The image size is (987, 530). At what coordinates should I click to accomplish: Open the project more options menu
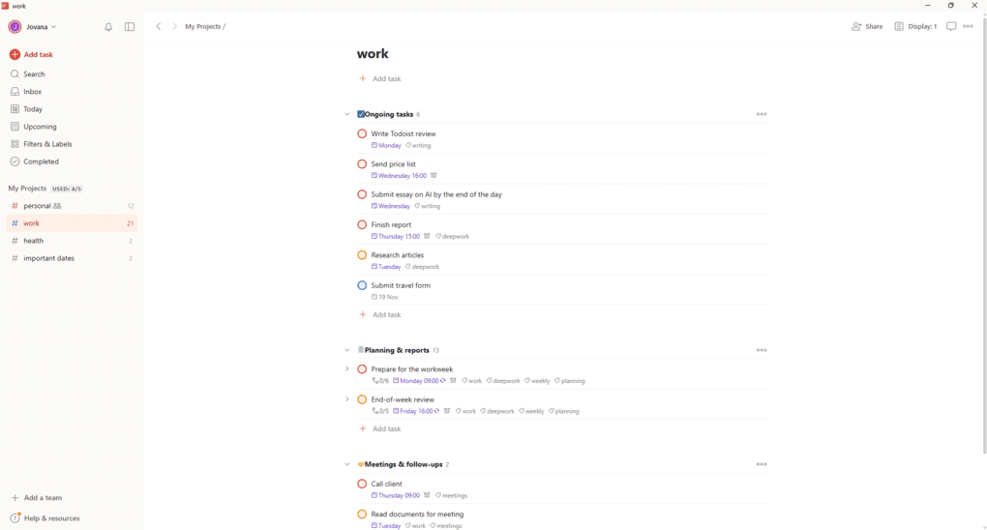pyautogui.click(x=968, y=26)
